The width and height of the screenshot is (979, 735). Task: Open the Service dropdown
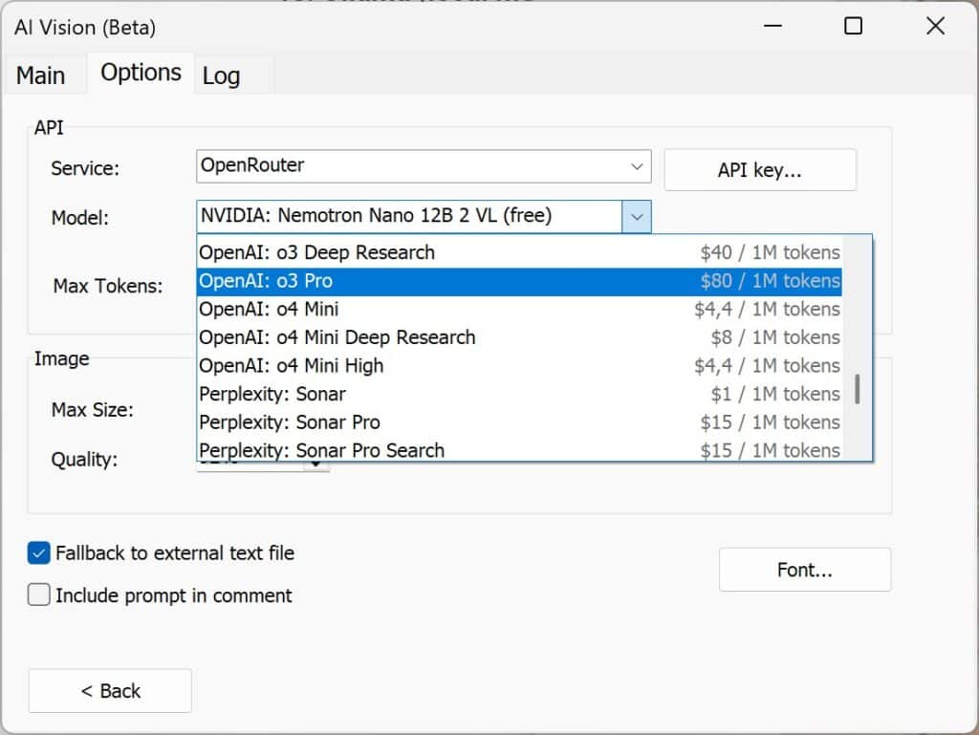coord(637,166)
